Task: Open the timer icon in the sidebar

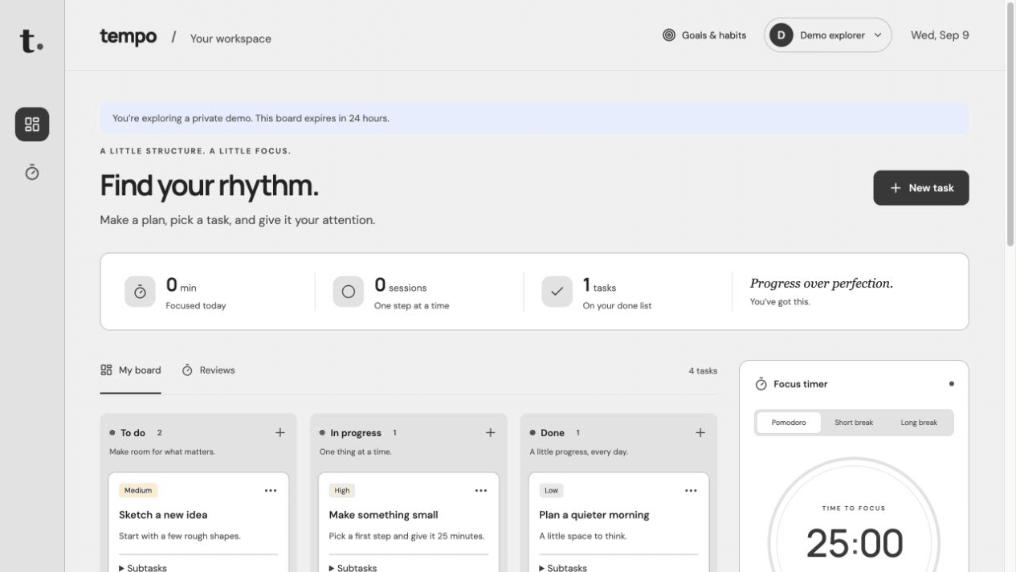Action: click(x=32, y=172)
